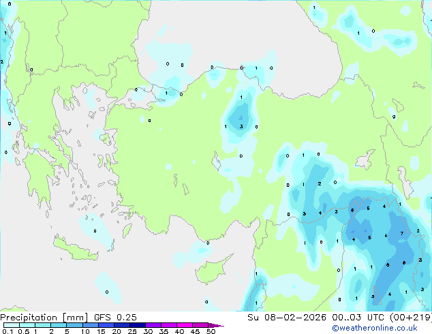Click the 'Precipitation [mm]' title text
Screen dimensions: 432x334
coord(44,318)
